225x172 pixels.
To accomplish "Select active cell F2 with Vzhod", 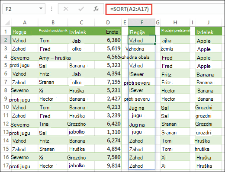I will 141,40.
